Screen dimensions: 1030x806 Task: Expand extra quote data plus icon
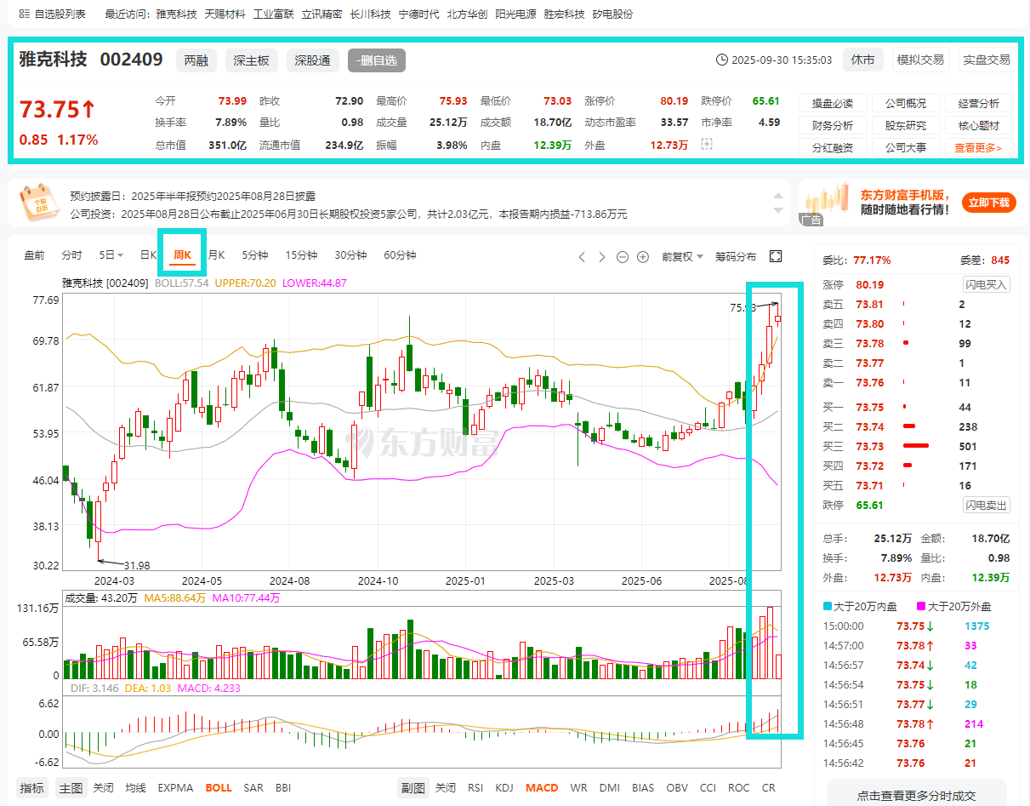(x=706, y=145)
